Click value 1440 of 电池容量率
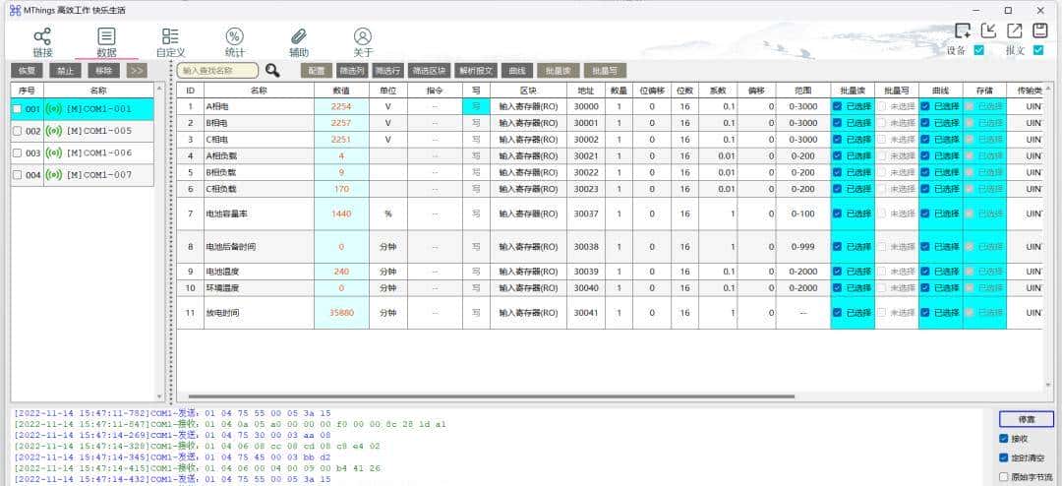 click(341, 213)
